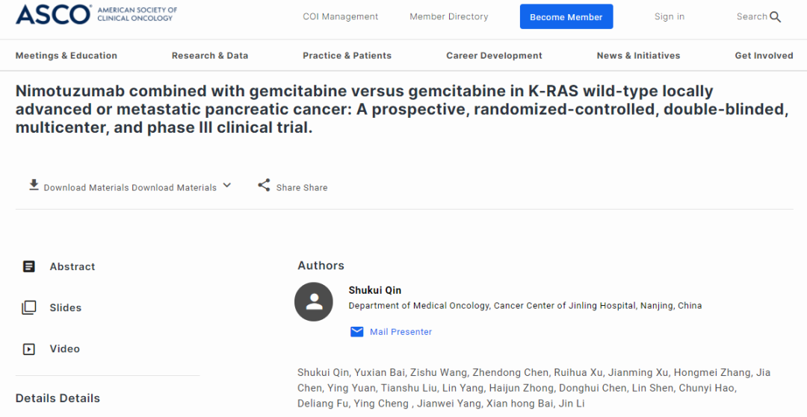Click the share icon
Screen dimensions: 807x417
(x=264, y=186)
